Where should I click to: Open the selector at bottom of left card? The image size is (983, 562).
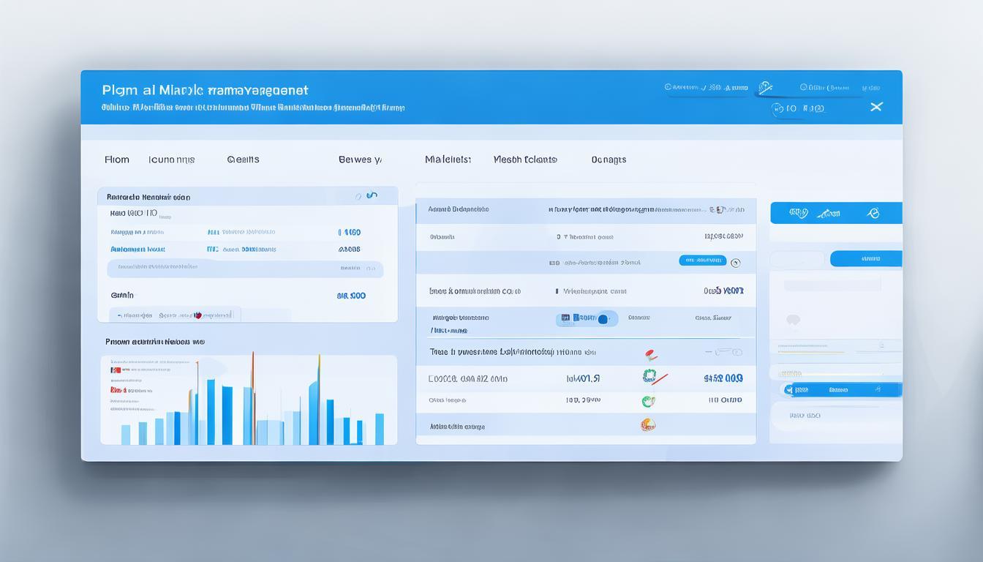[x=176, y=315]
